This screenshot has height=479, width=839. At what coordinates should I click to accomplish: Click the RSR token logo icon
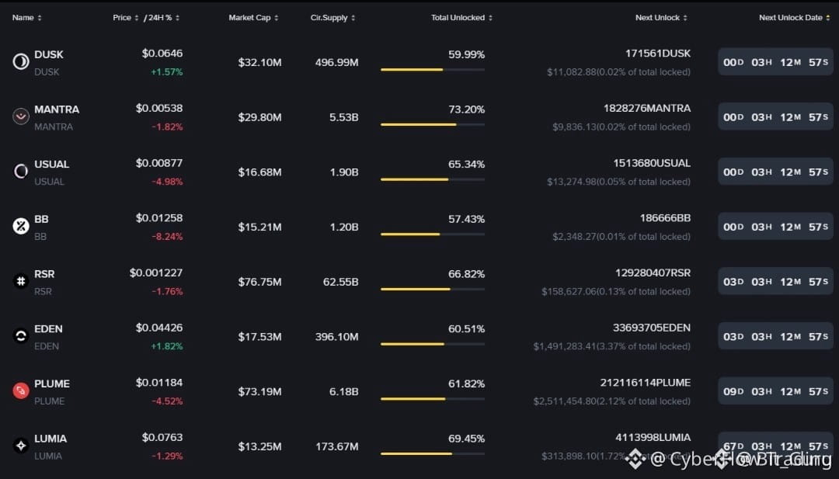click(x=21, y=281)
